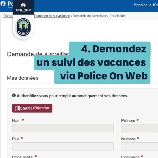Click the police flame logo at top left

[x=3, y=4]
